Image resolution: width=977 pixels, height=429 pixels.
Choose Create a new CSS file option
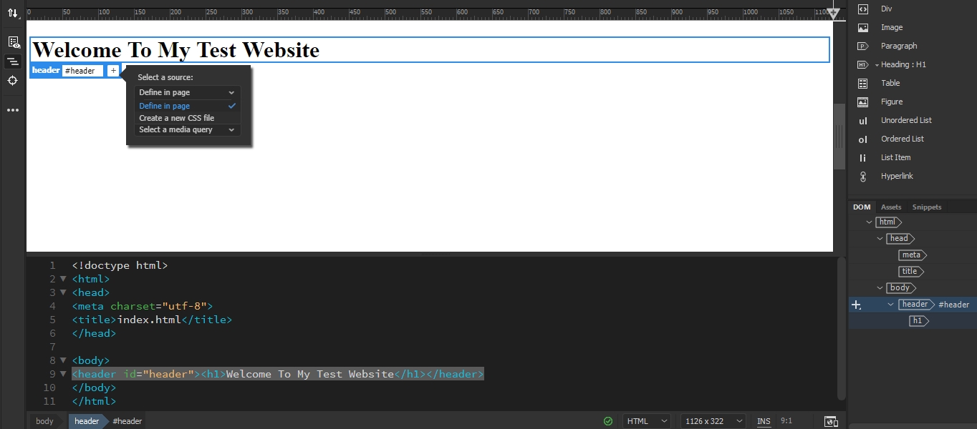coord(176,117)
